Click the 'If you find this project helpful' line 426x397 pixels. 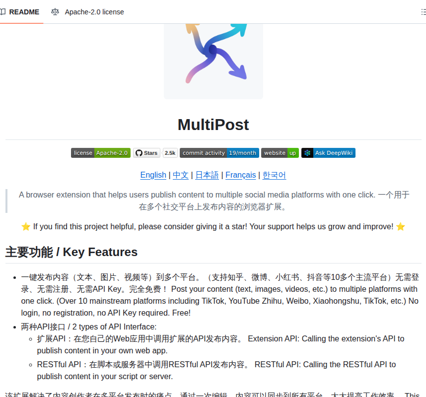pos(213,226)
